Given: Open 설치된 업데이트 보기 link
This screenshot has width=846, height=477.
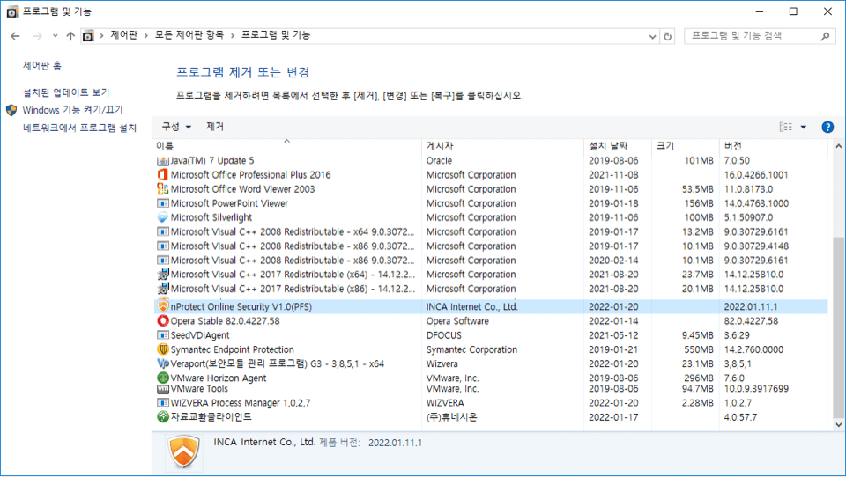Looking at the screenshot, I should coord(66,92).
